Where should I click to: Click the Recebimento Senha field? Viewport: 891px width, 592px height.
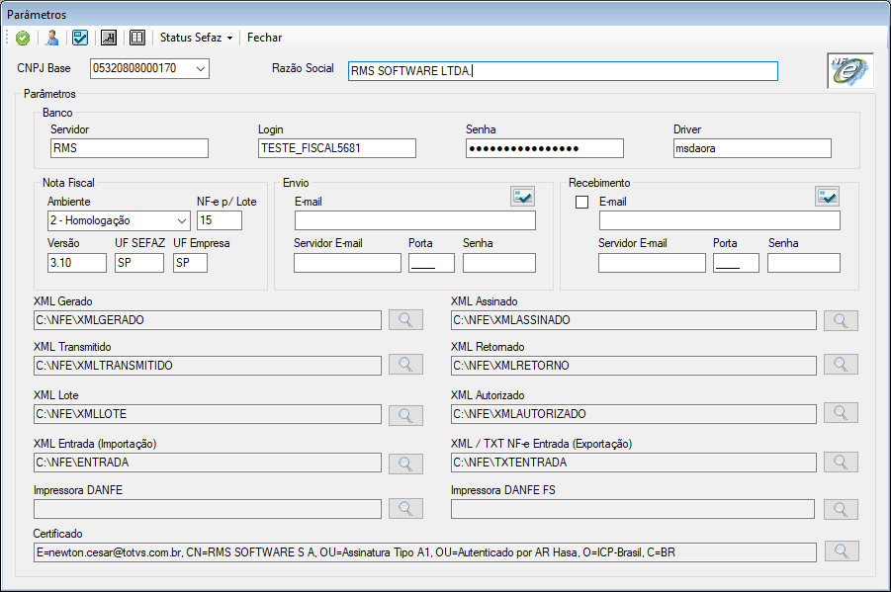804,263
